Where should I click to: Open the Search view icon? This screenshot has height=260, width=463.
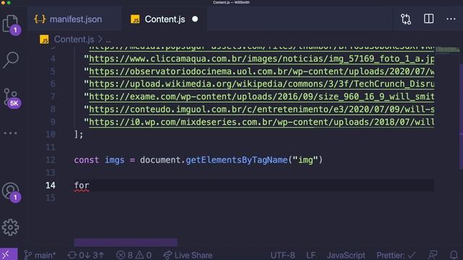11,60
